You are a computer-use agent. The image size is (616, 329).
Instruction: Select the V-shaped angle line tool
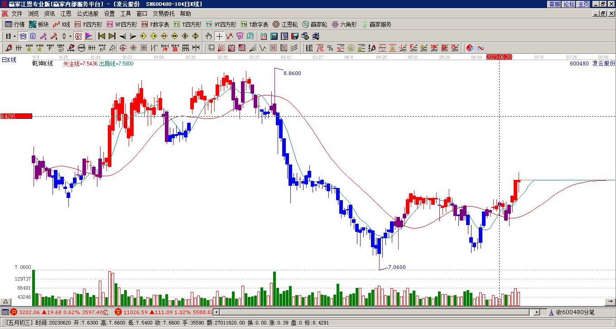point(263,48)
